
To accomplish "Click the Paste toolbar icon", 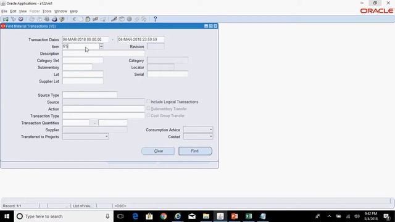I will tap(88, 19).
